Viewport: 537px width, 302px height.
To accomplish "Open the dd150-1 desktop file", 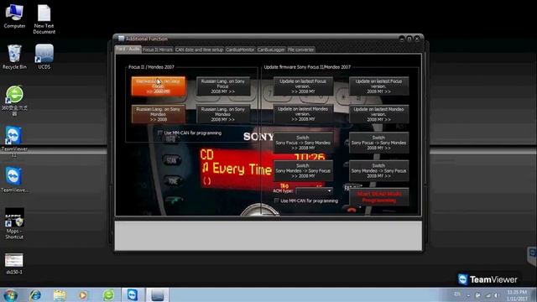I will click(x=14, y=263).
